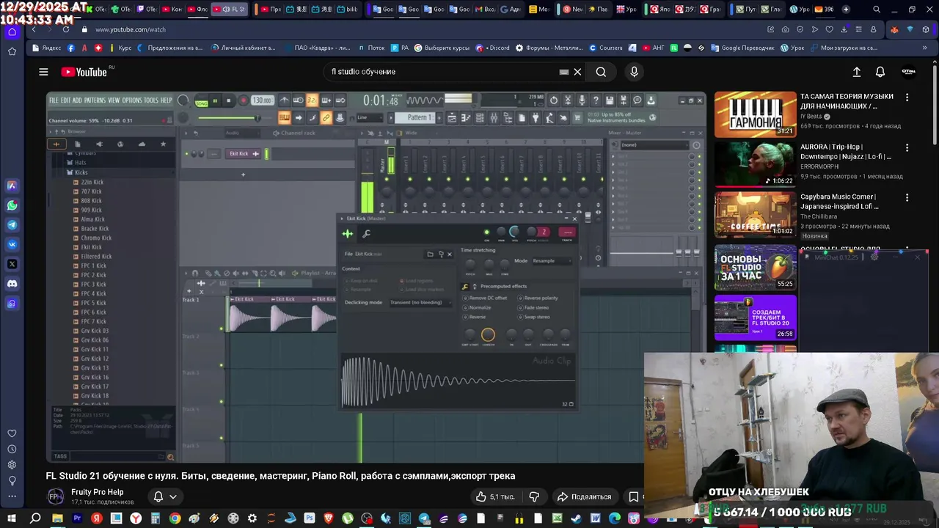Toggle the sampler channel ON LED
This screenshot has width=939, height=528.
[486, 232]
